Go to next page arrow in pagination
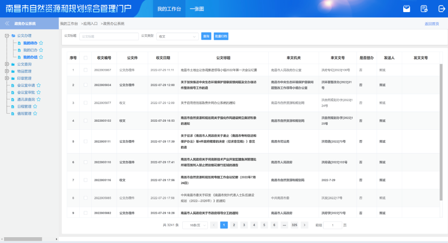448x243 pixels. point(305,225)
